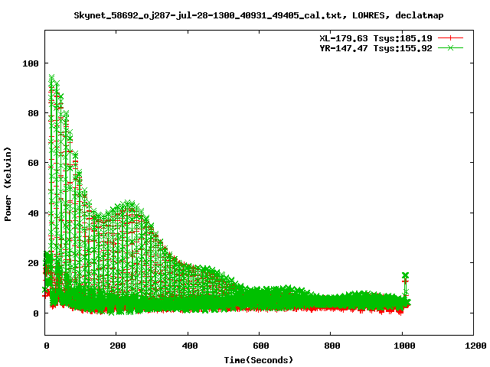This screenshot has height=367, width=490.
Task: Click the y-axis tick label 60
Action: click(33, 163)
